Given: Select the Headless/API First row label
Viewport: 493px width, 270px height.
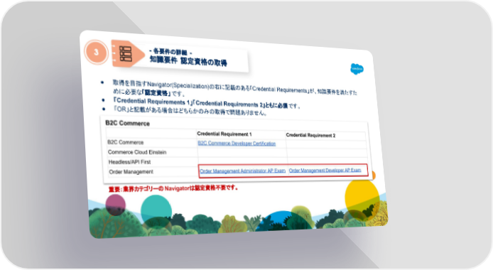Looking at the screenshot, I should pos(129,162).
